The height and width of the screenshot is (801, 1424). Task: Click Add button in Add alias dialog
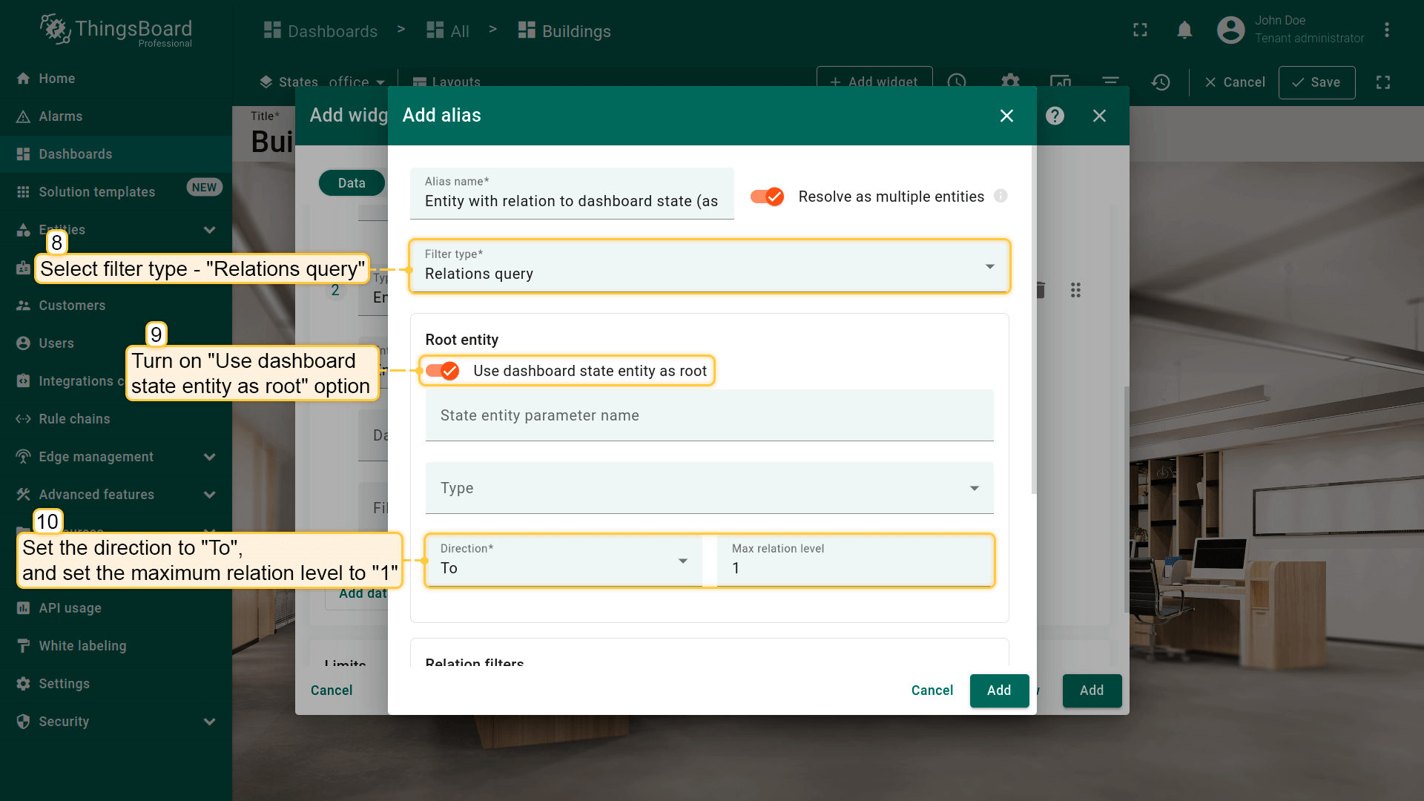pos(998,690)
